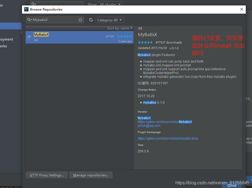Open search history via magnifier icon
Image resolution: width=252 pixels, height=188 pixels.
[x=30, y=20]
